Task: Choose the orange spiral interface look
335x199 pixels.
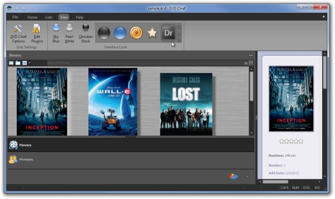Action: (x=136, y=33)
